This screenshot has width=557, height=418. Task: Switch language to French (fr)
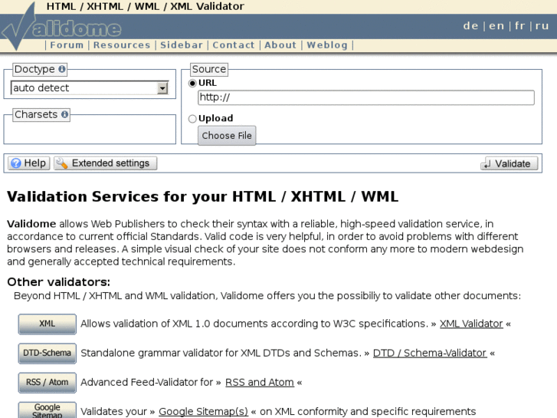coord(519,25)
